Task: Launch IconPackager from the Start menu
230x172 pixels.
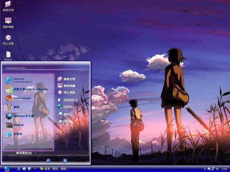Action: 18,98
